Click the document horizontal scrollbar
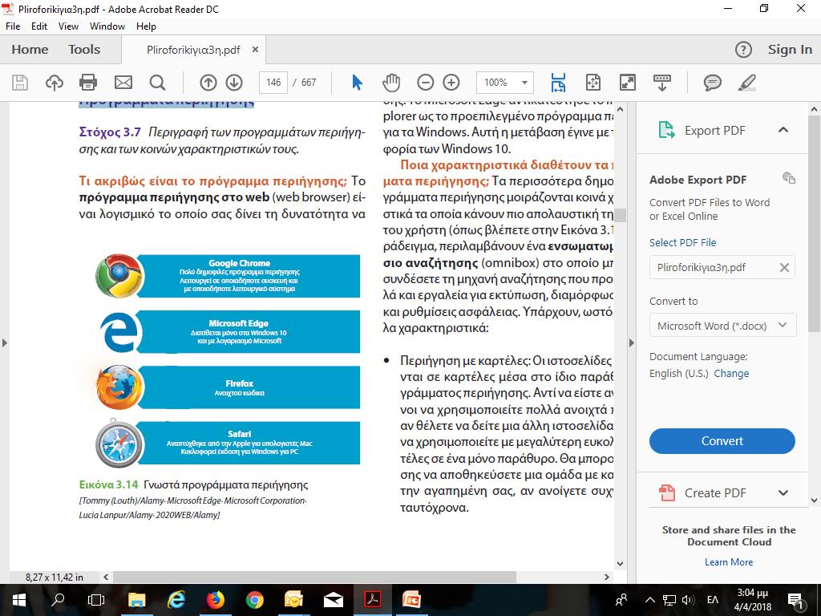The width and height of the screenshot is (821, 616). click(x=314, y=577)
